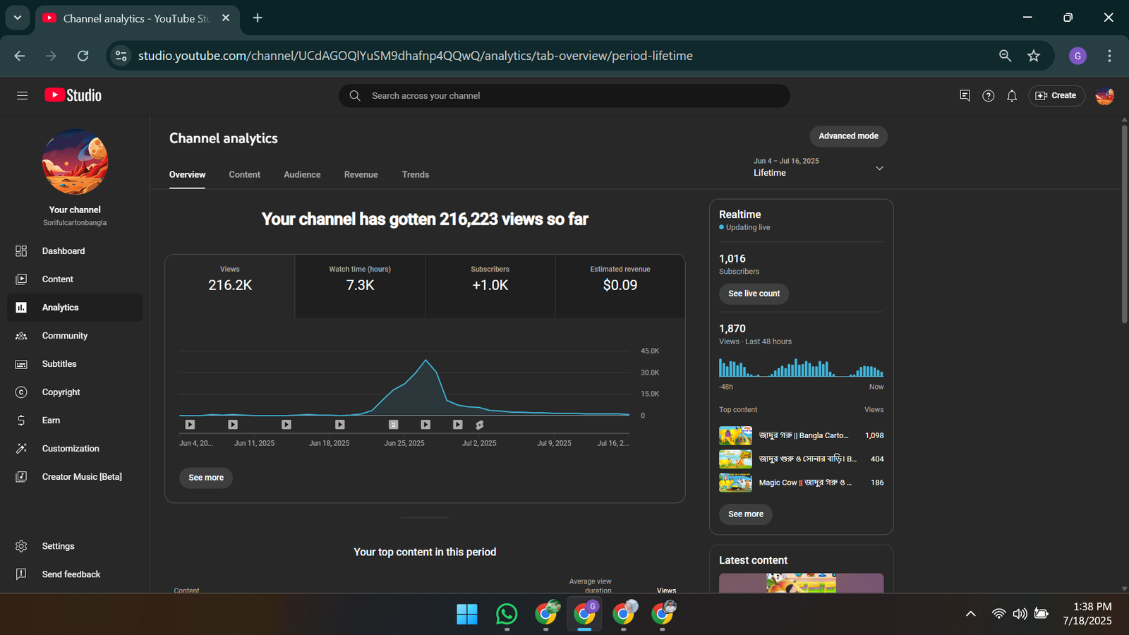The width and height of the screenshot is (1129, 635).
Task: Select the Subscribers metric card
Action: 490,286
